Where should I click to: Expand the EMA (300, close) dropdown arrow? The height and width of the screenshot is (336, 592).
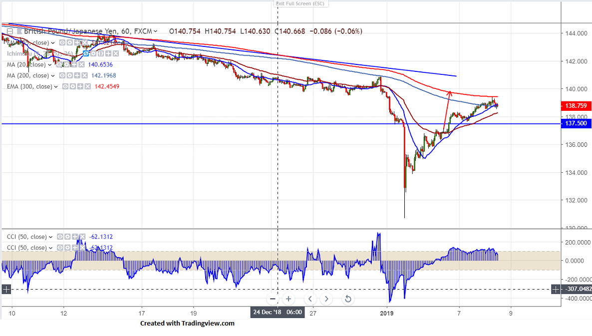click(x=56, y=87)
